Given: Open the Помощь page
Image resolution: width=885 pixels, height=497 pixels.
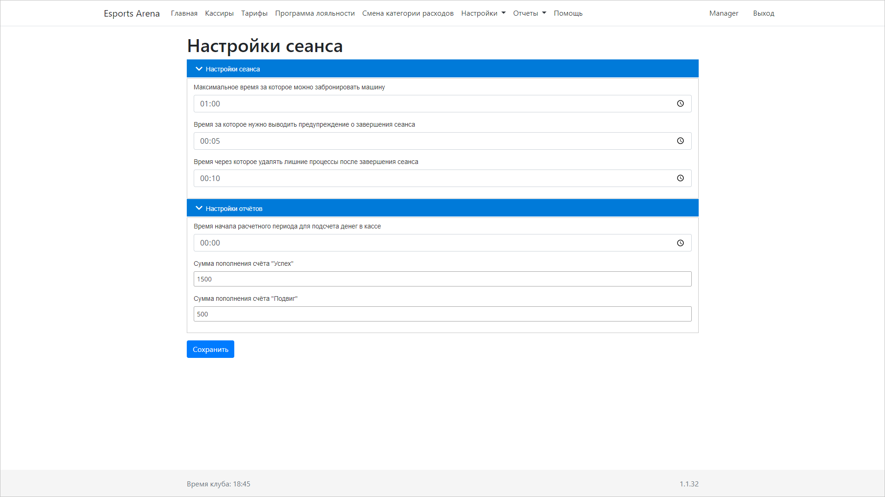Looking at the screenshot, I should (x=568, y=13).
